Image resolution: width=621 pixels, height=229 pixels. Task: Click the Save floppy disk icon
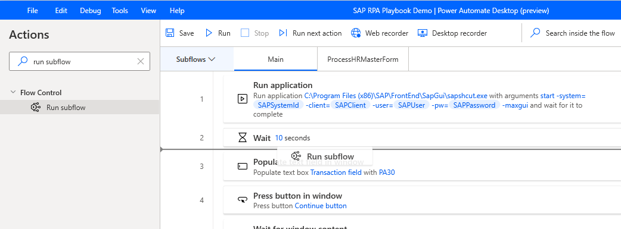(x=170, y=33)
